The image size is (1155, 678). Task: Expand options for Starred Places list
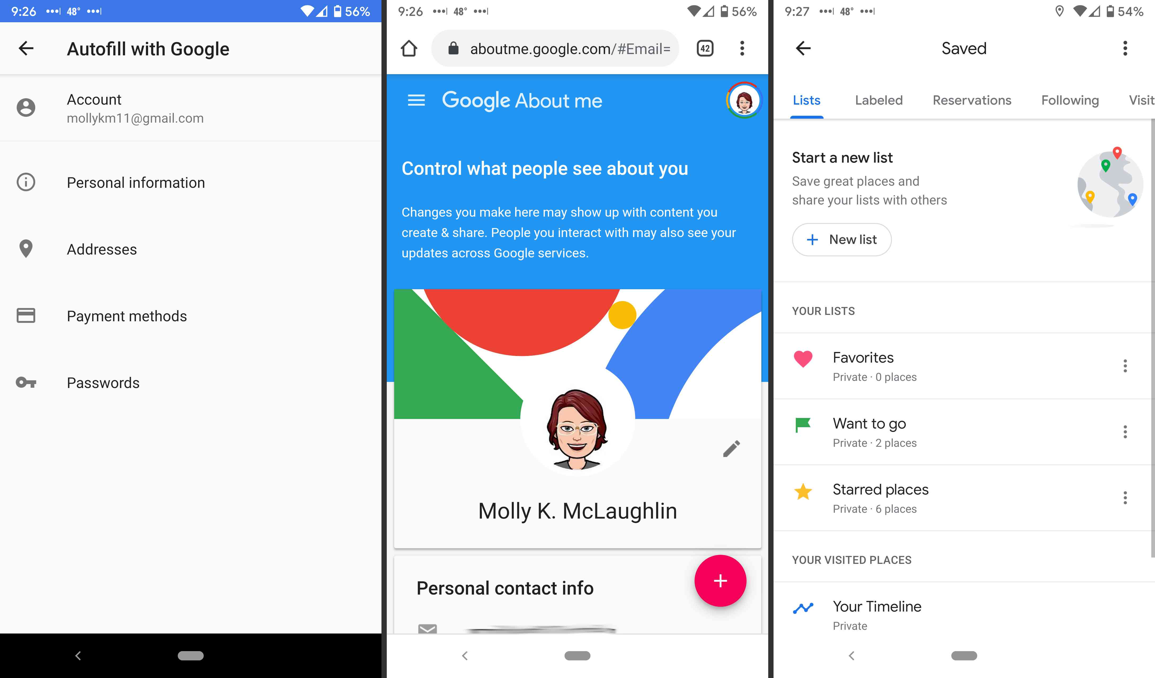click(x=1124, y=496)
